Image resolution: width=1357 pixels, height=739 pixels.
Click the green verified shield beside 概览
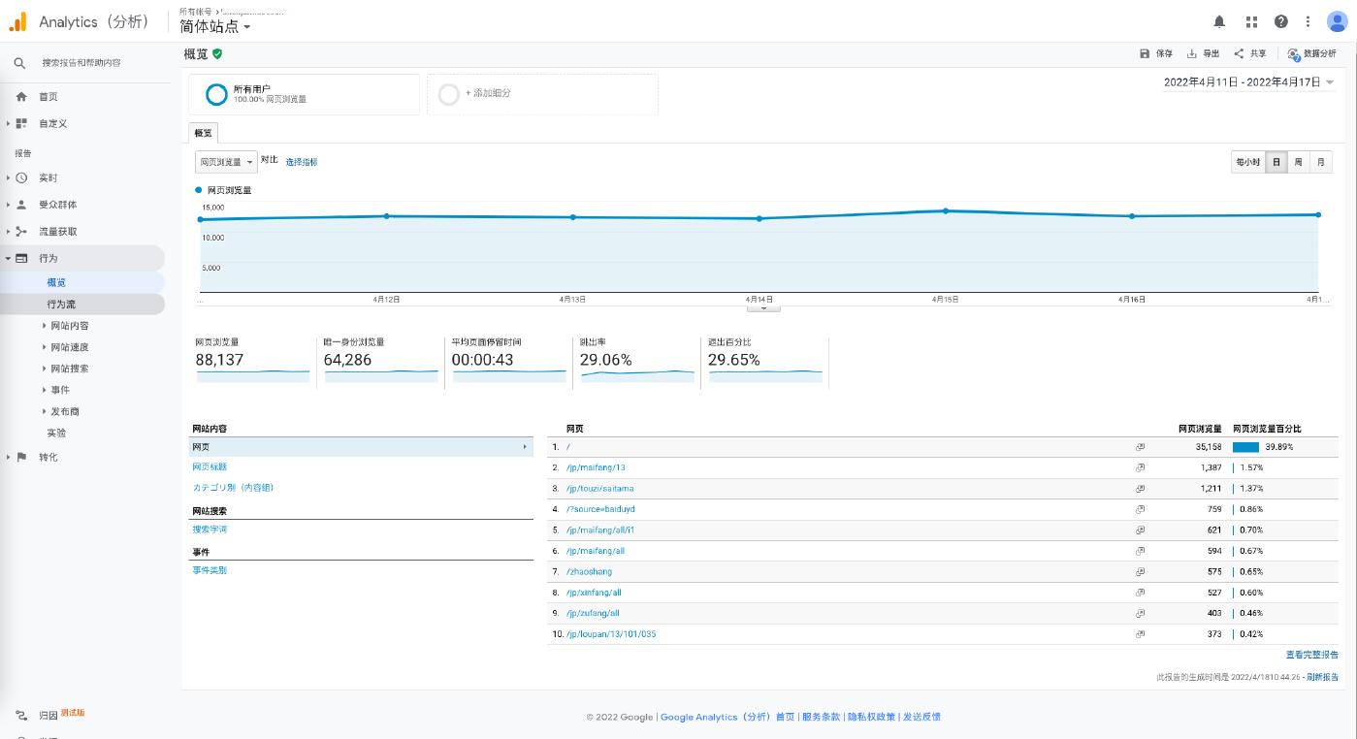[x=217, y=54]
